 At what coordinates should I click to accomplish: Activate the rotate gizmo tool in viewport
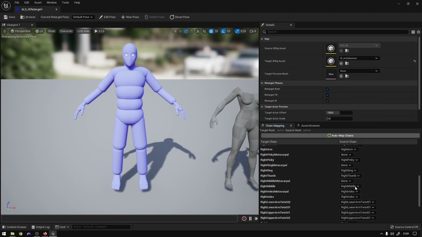[186, 31]
